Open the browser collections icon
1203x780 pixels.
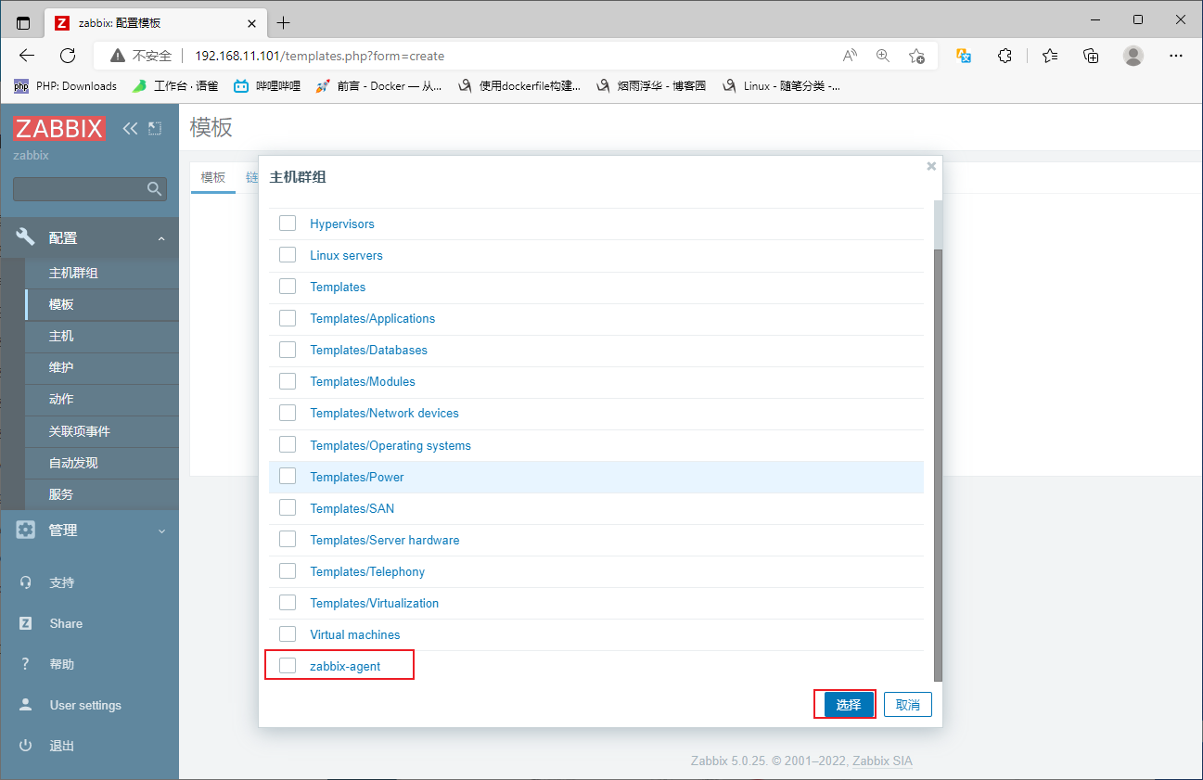(1091, 56)
